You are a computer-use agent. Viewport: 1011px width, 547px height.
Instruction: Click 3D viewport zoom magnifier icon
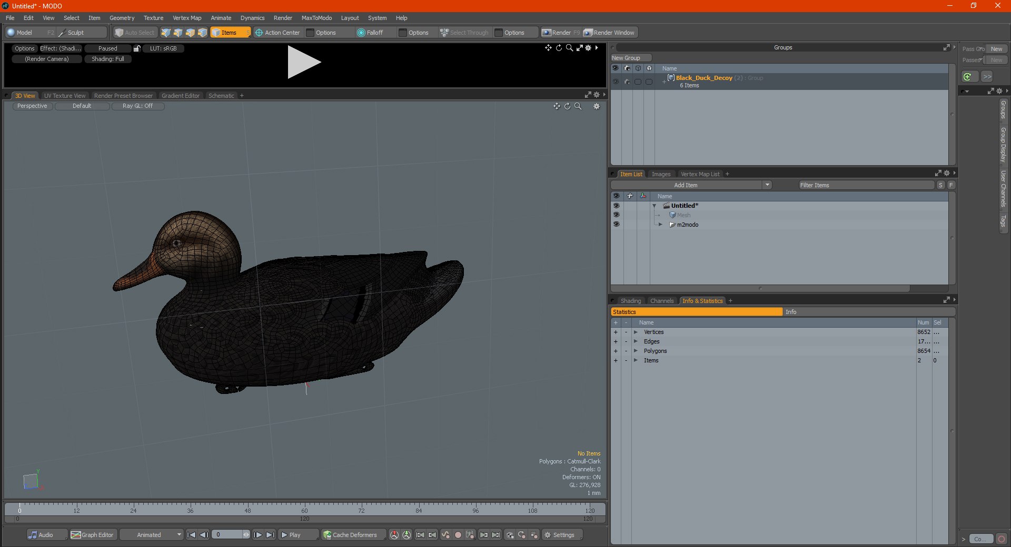pyautogui.click(x=578, y=106)
